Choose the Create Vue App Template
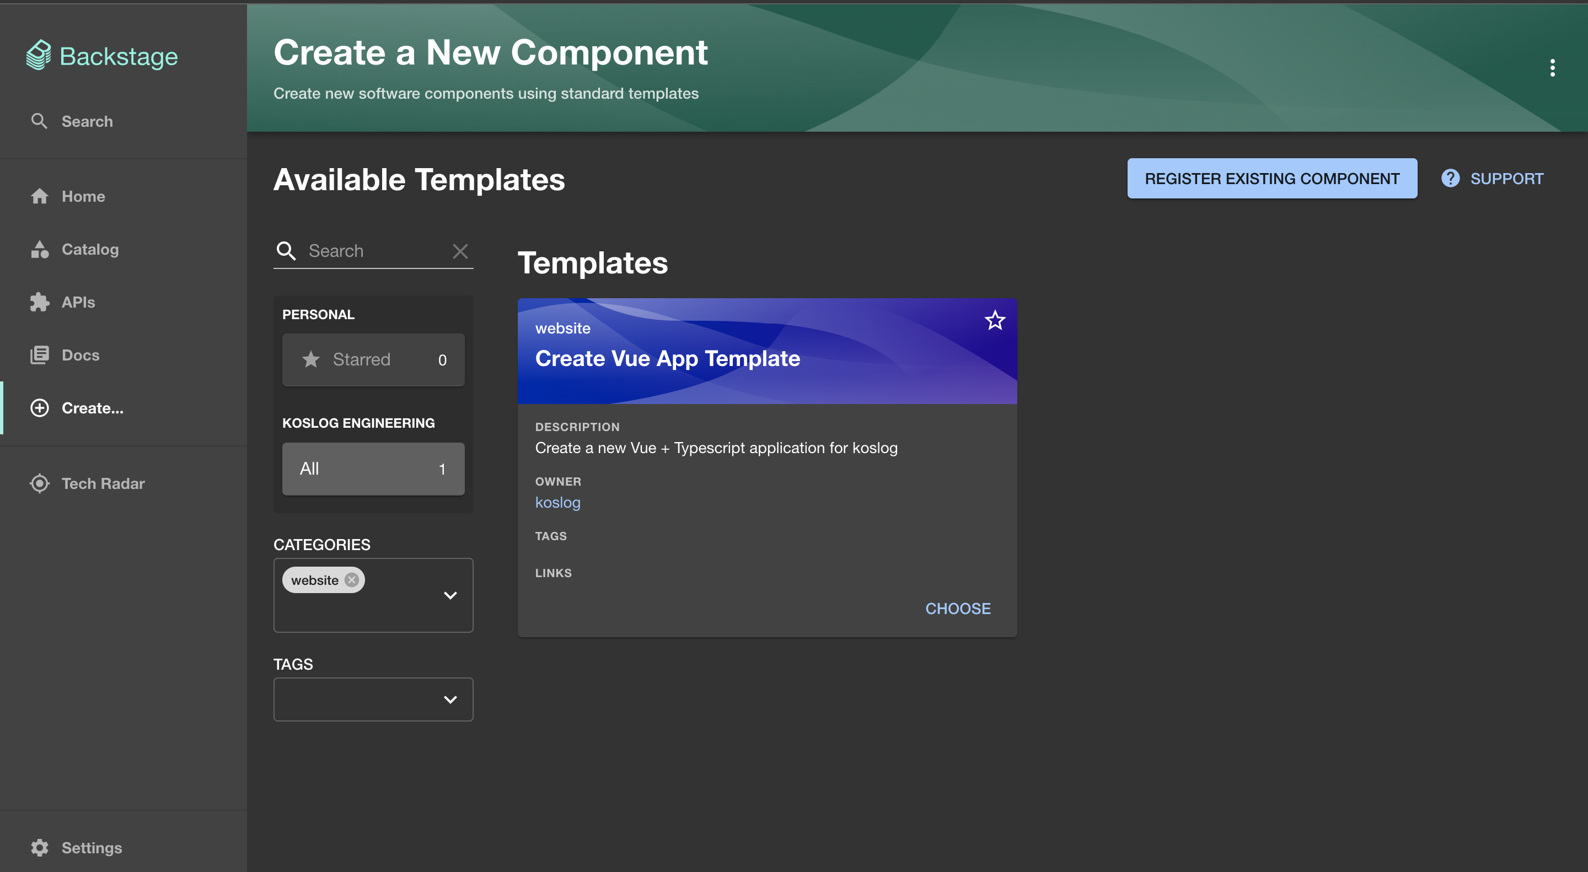Screen dimensions: 1588x872 coord(958,608)
